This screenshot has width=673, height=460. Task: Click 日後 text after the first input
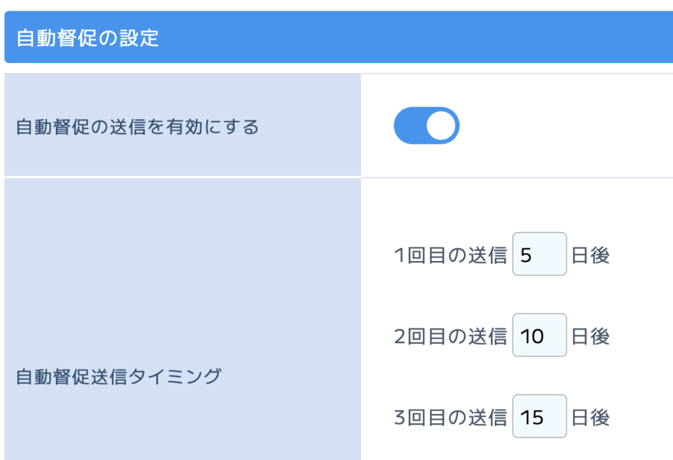(x=590, y=255)
